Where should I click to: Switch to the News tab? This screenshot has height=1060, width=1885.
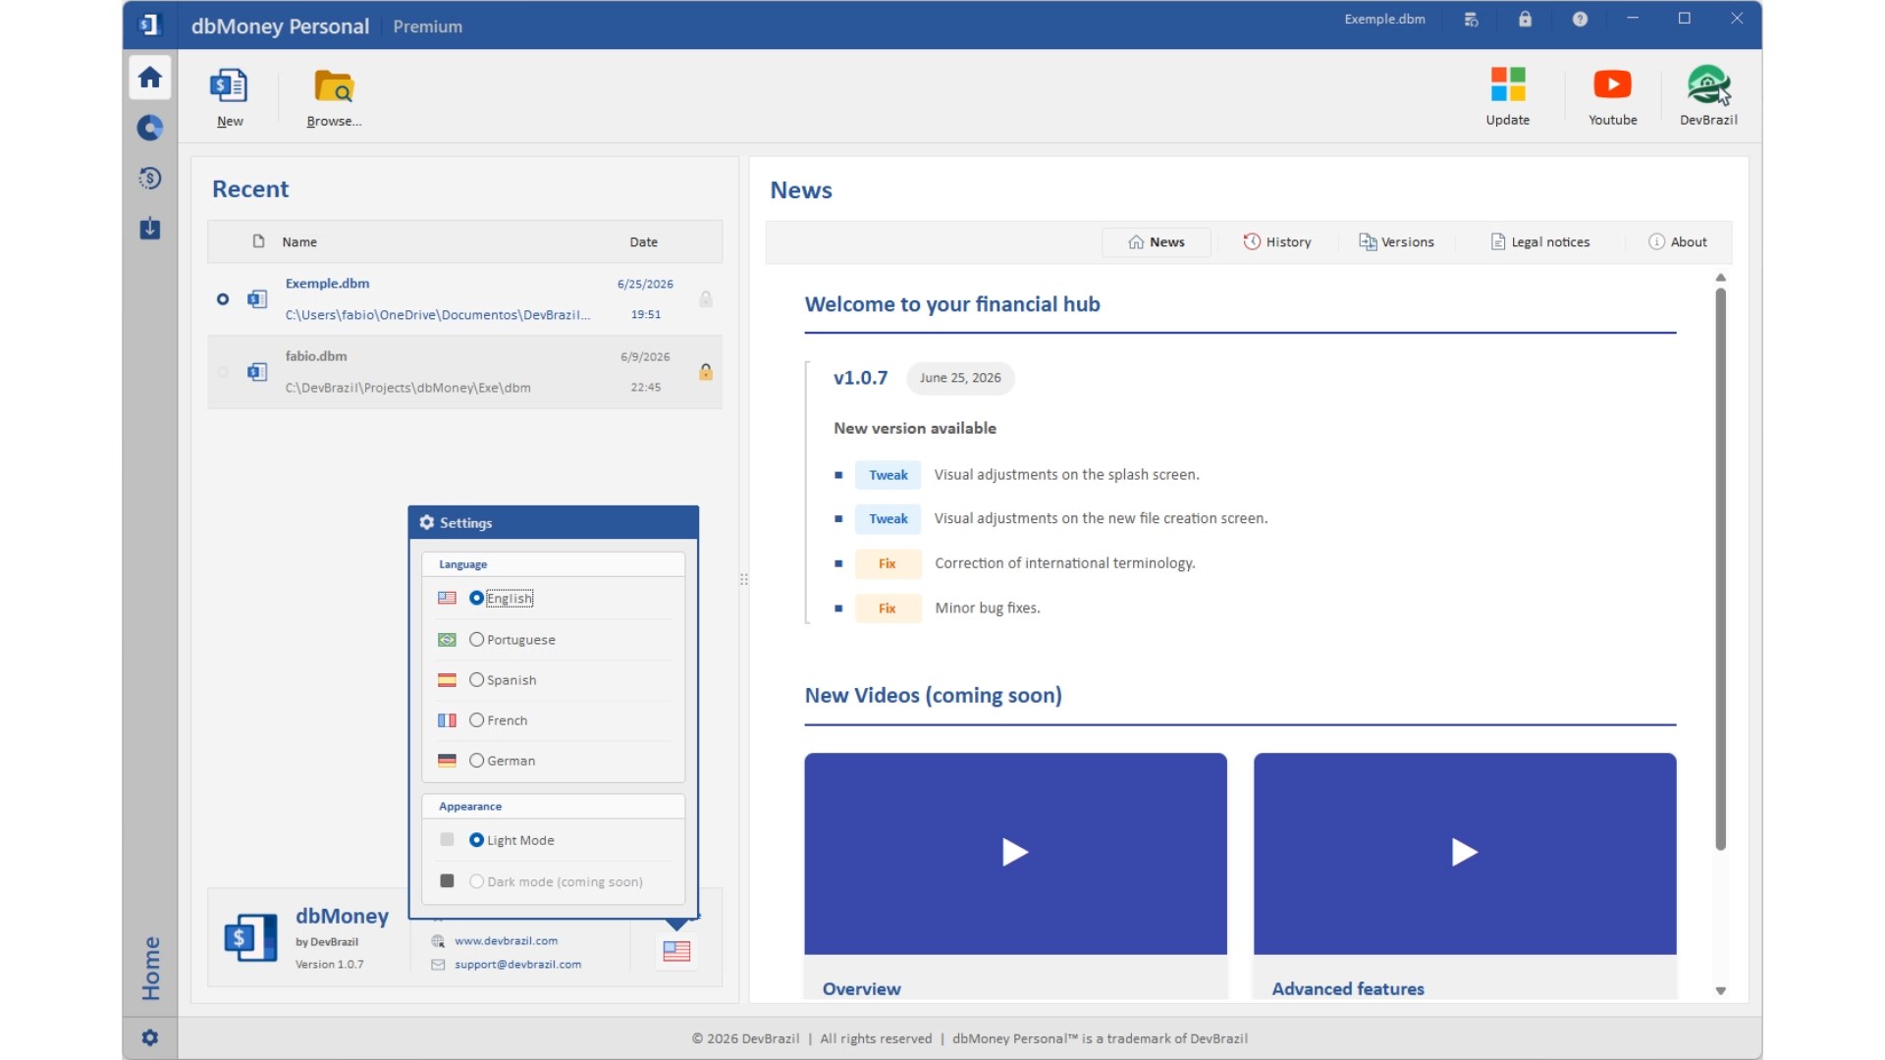click(x=1156, y=242)
